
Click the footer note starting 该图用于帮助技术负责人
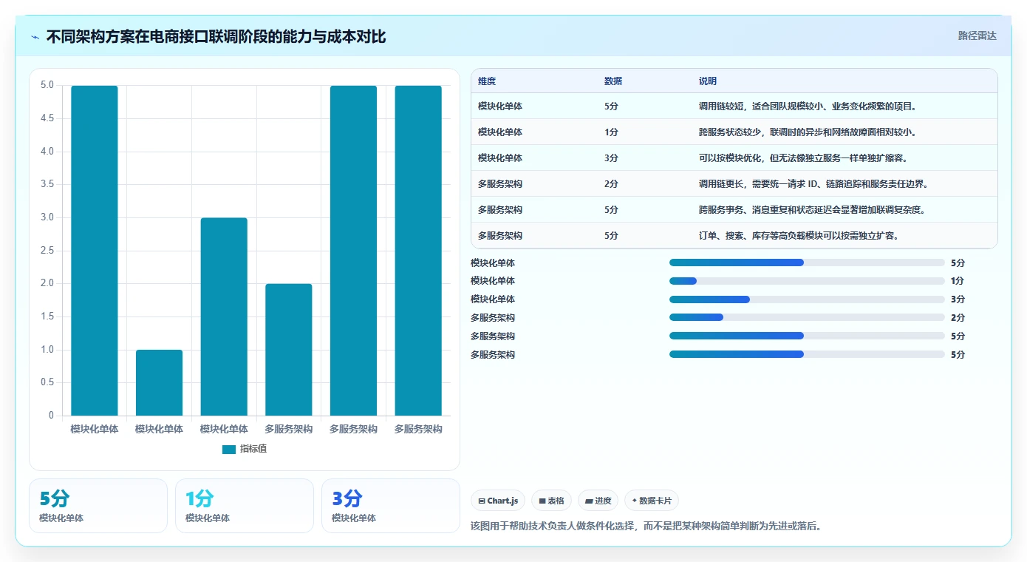pyautogui.click(x=646, y=527)
